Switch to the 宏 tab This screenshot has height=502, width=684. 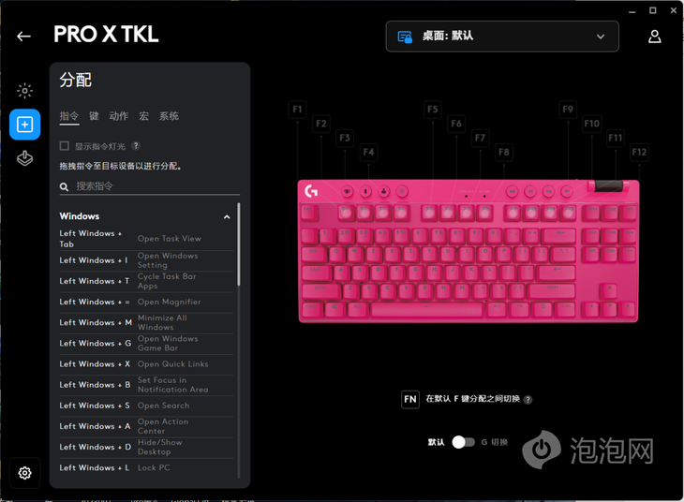coord(144,116)
